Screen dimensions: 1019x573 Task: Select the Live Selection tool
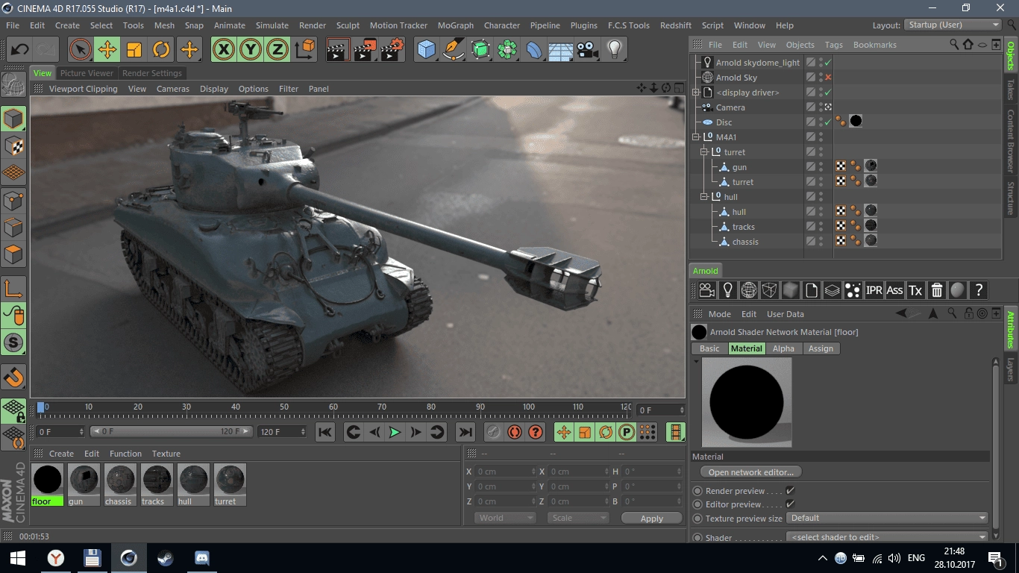81,50
